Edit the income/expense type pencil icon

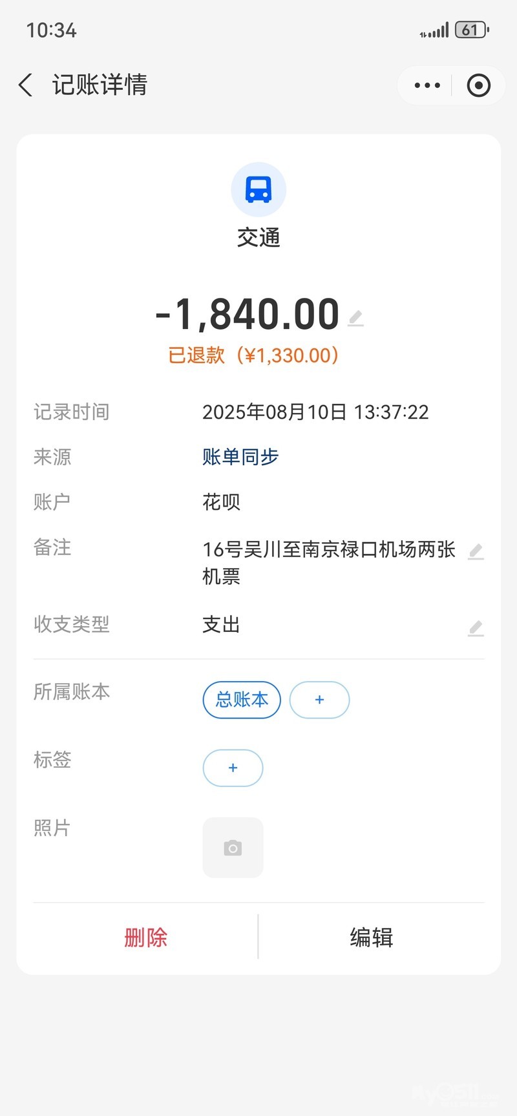pyautogui.click(x=476, y=627)
